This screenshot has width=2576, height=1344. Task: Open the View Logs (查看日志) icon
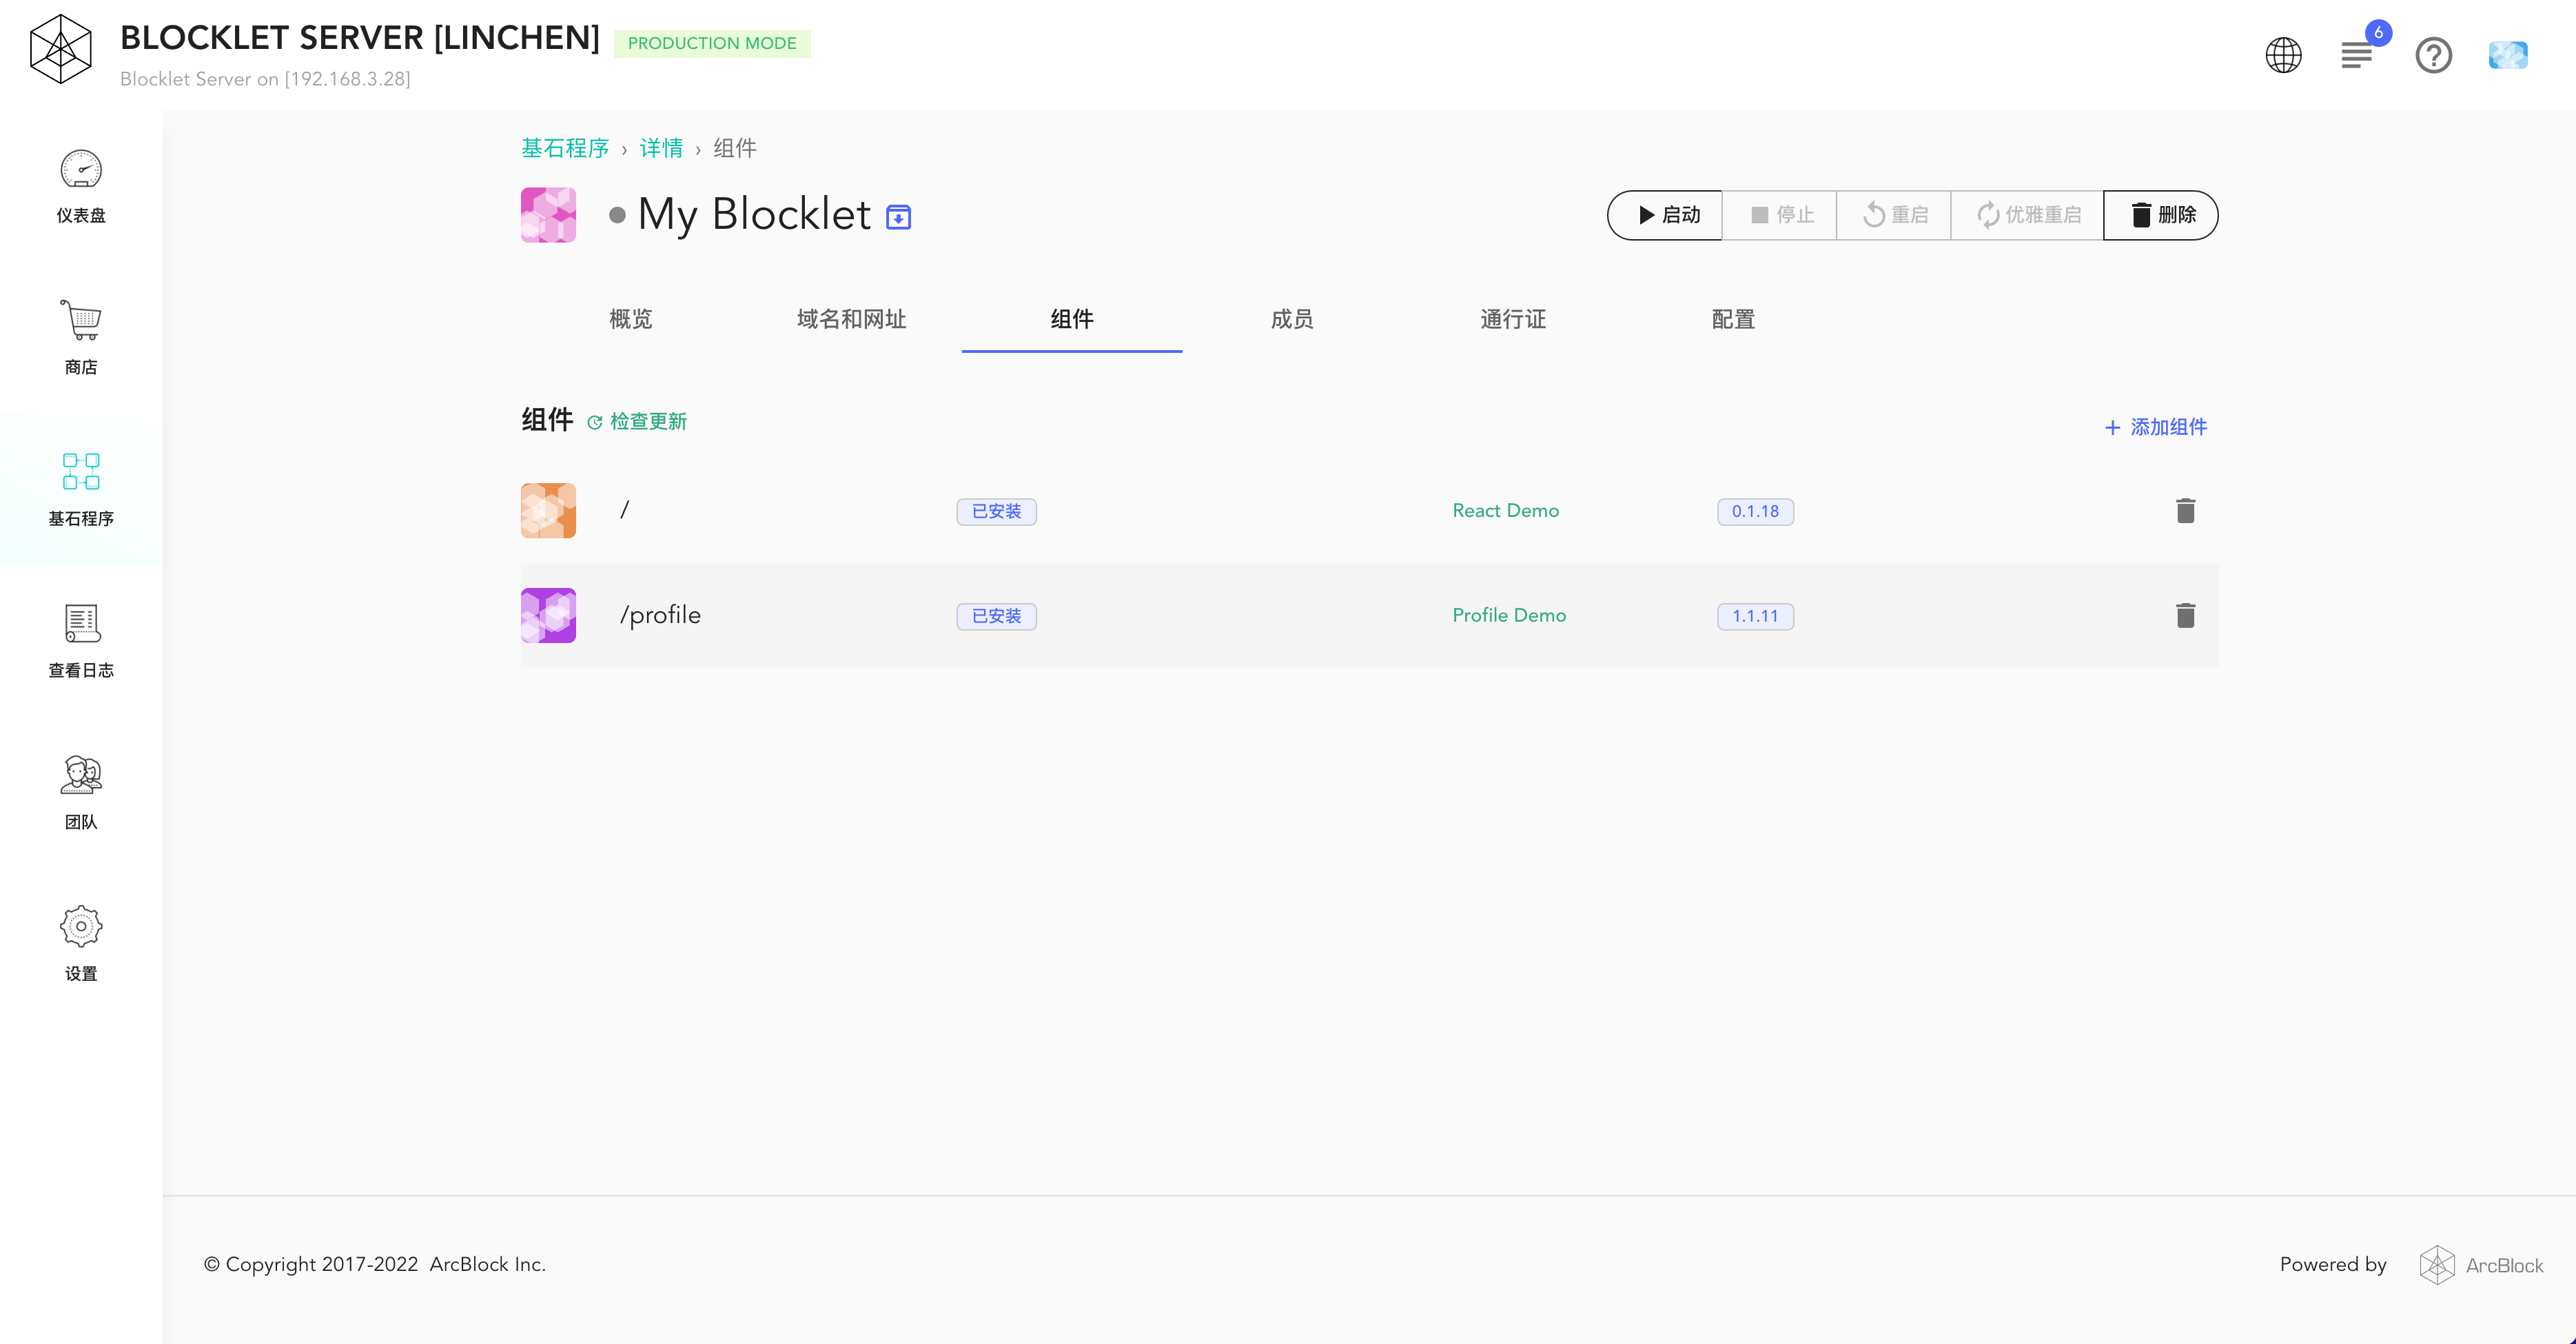pyautogui.click(x=81, y=624)
